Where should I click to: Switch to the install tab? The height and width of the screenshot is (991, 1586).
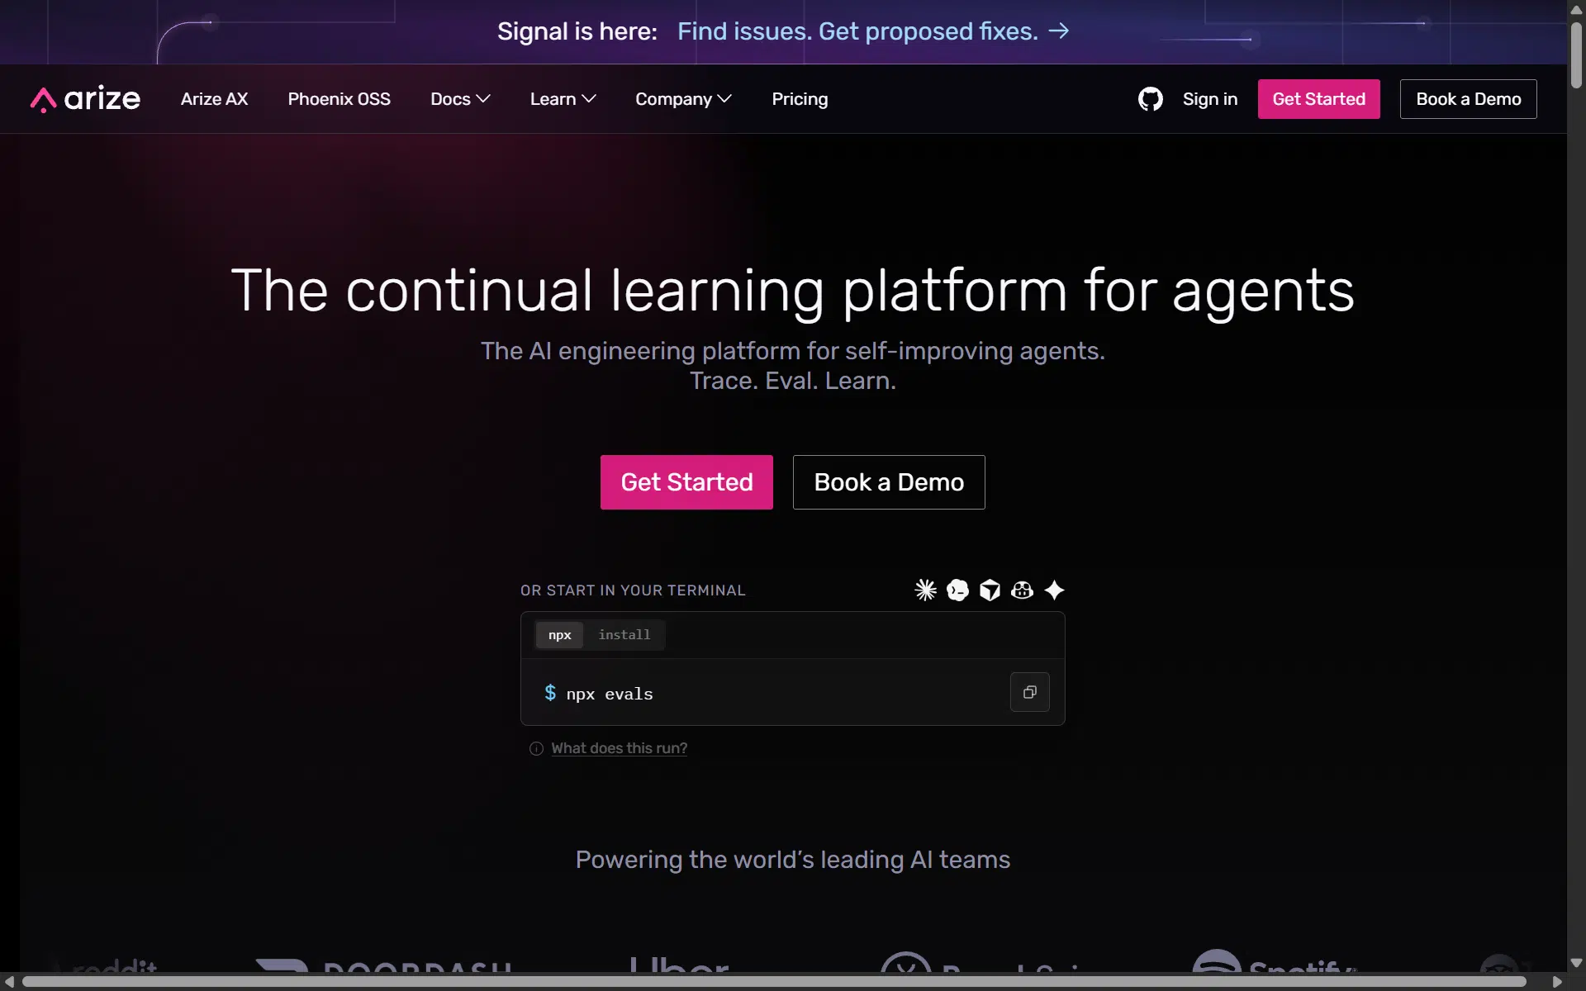click(x=624, y=635)
